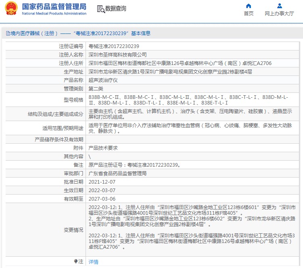This screenshot has width=303, height=268.
Task: Click approval date 2021-12-07
Action: click(102, 182)
